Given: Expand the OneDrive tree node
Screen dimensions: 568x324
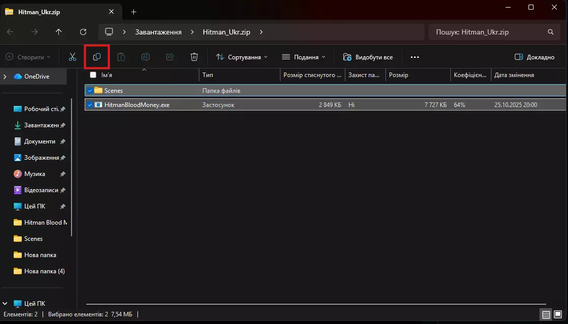Looking at the screenshot, I should (x=5, y=77).
